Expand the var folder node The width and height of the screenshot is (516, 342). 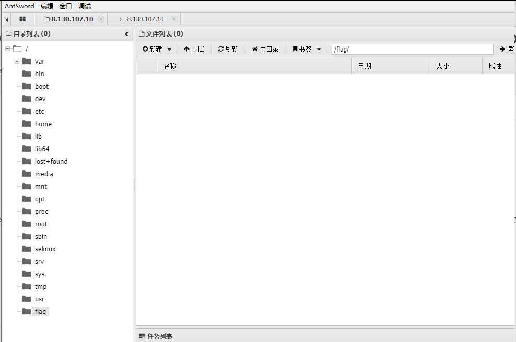pyautogui.click(x=17, y=62)
